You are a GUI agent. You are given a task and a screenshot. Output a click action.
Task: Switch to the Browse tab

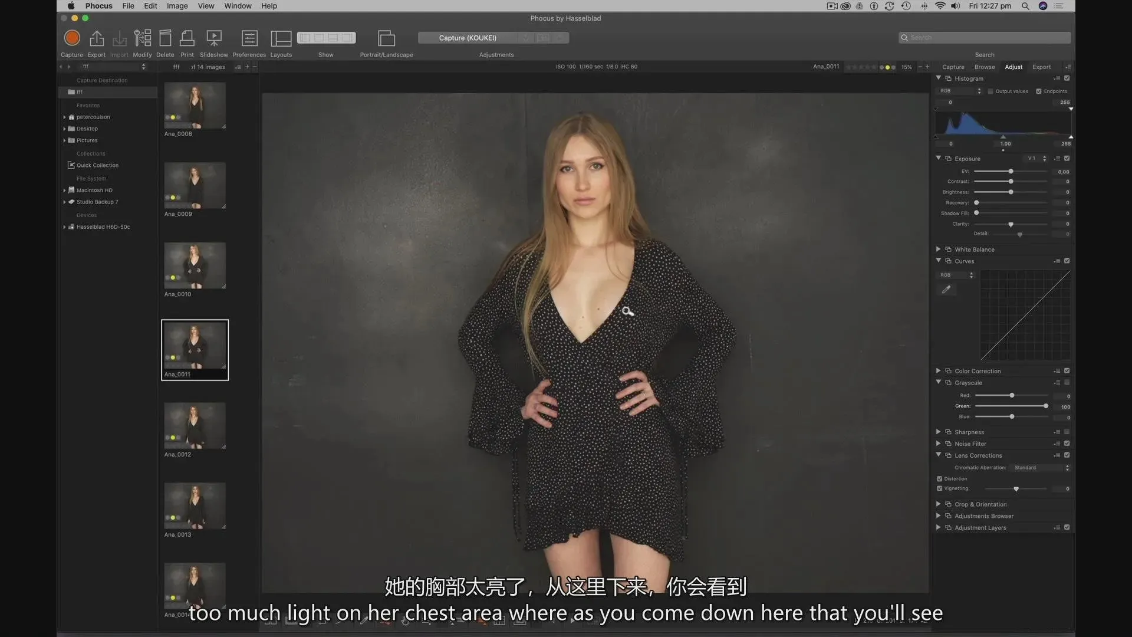pyautogui.click(x=984, y=67)
